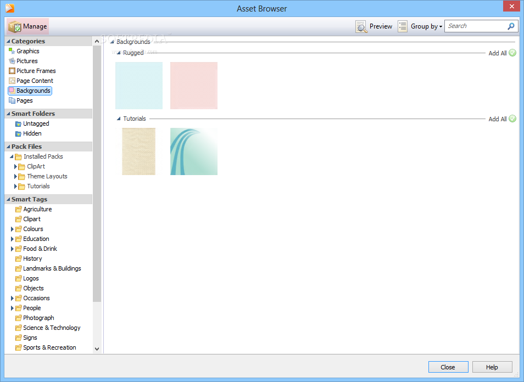Open the Group by dropdown

[x=426, y=26]
